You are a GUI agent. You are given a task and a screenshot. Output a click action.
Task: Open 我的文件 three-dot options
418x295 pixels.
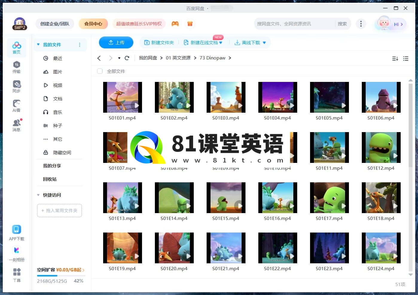click(80, 45)
